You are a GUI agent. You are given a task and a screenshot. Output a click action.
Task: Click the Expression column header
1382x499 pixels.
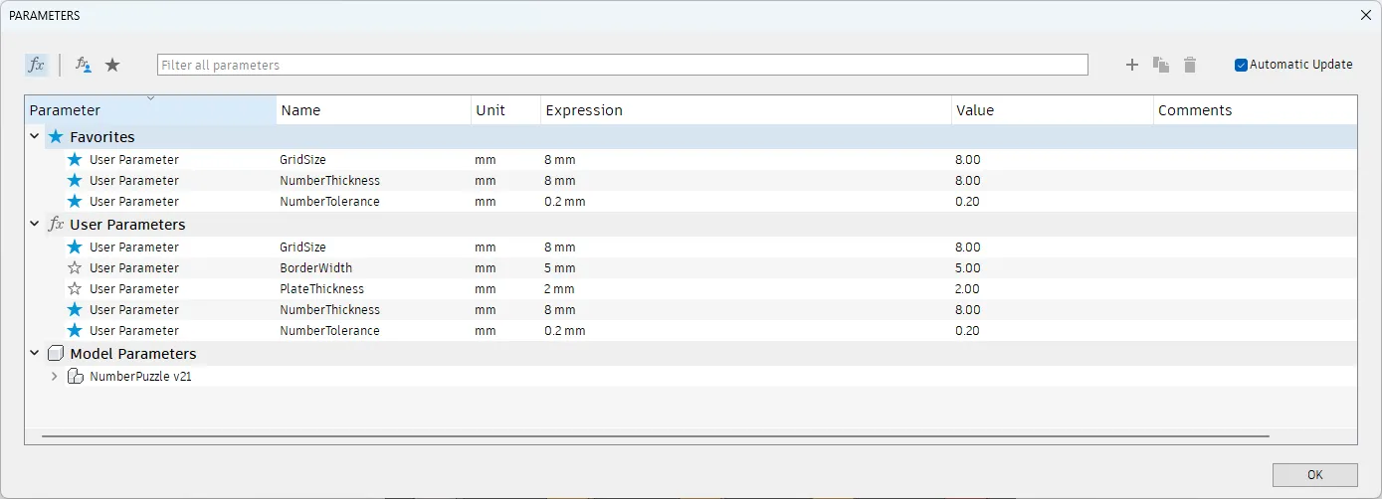[746, 110]
